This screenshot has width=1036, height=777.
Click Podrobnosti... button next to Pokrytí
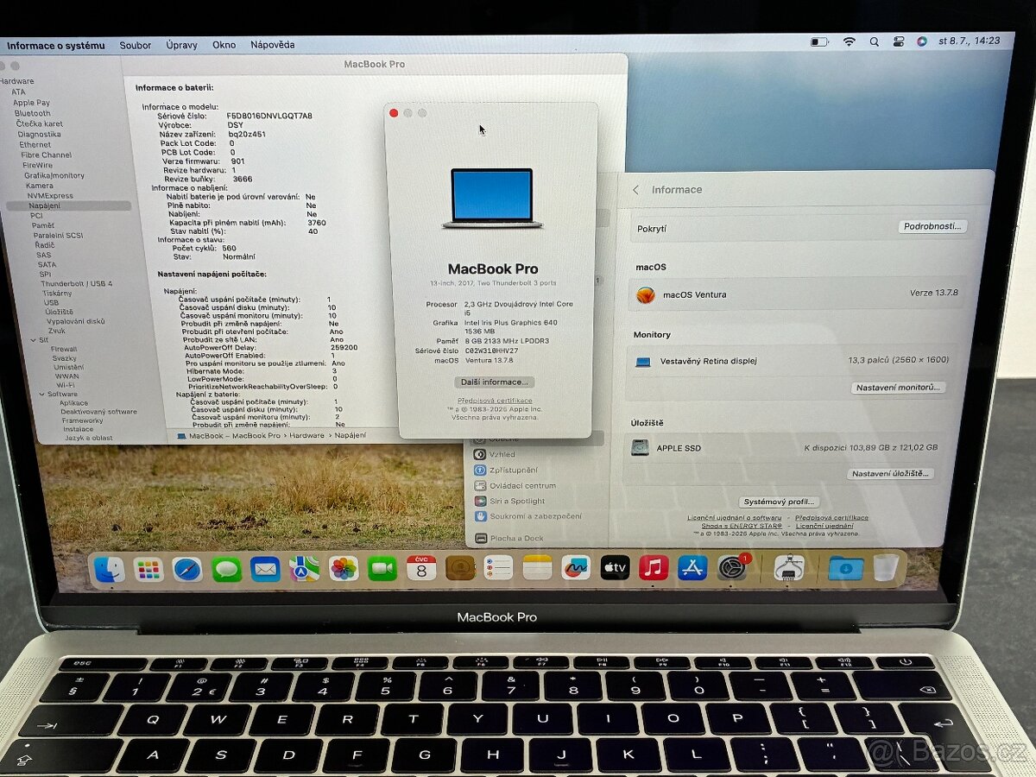pos(932,226)
